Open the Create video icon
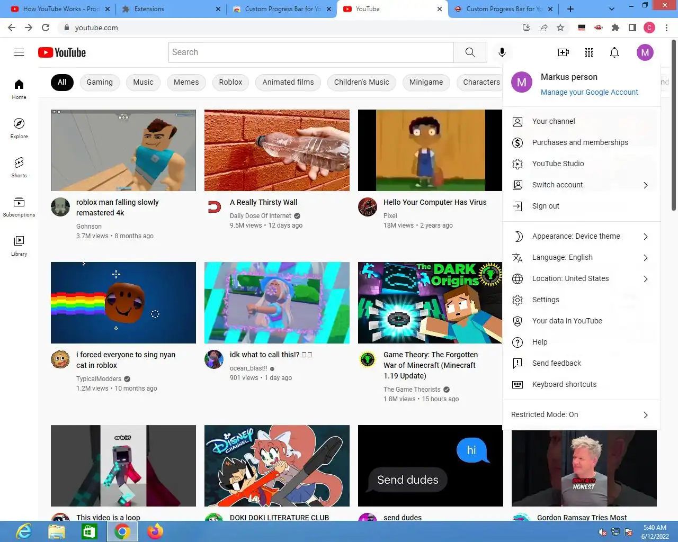This screenshot has height=542, width=678. pyautogui.click(x=564, y=52)
